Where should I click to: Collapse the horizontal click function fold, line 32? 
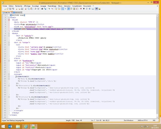pos(9,86)
